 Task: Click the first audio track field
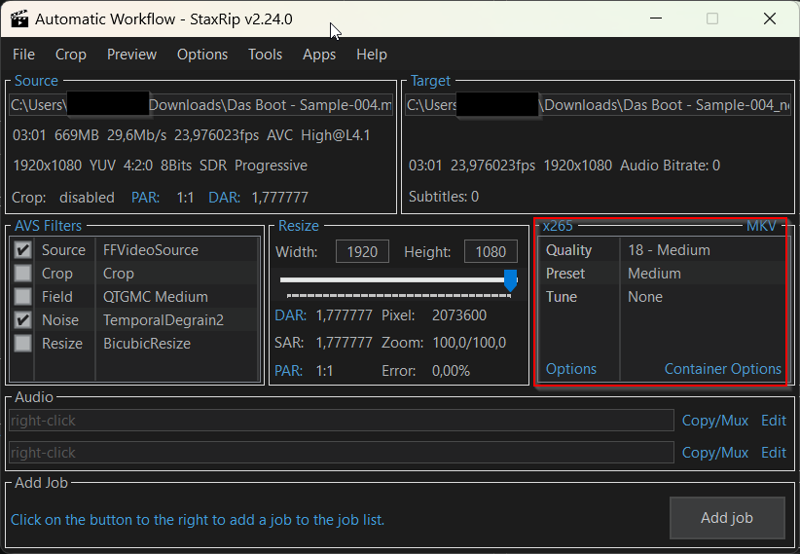pos(342,421)
